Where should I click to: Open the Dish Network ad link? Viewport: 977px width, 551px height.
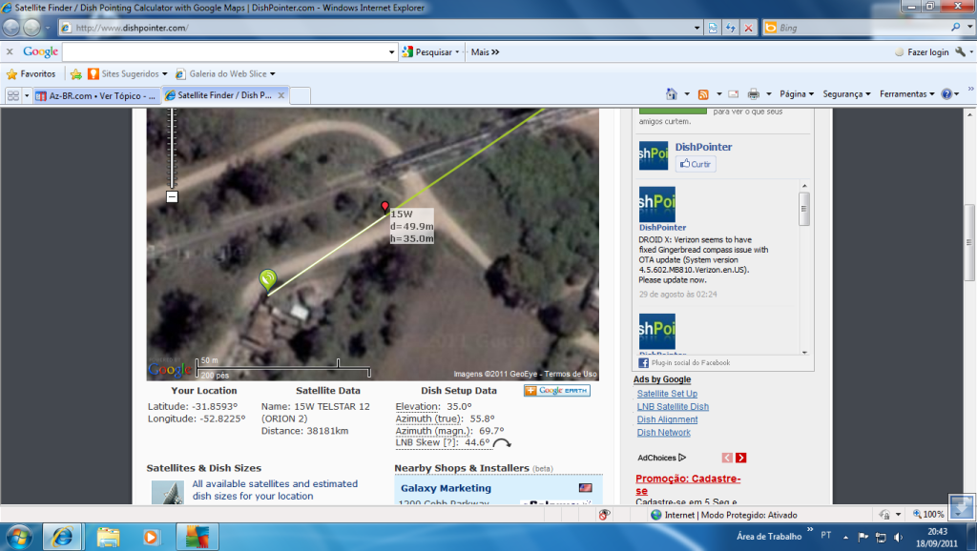[x=663, y=433]
